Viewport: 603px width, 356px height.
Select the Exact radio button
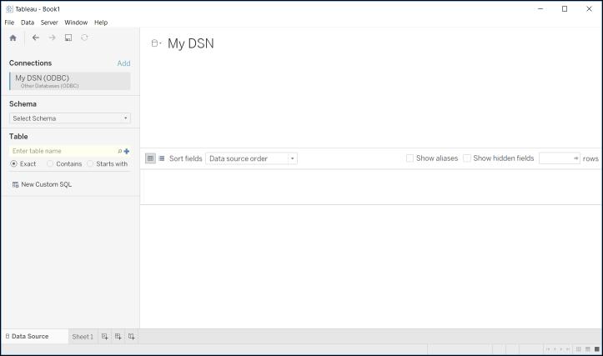coord(14,163)
